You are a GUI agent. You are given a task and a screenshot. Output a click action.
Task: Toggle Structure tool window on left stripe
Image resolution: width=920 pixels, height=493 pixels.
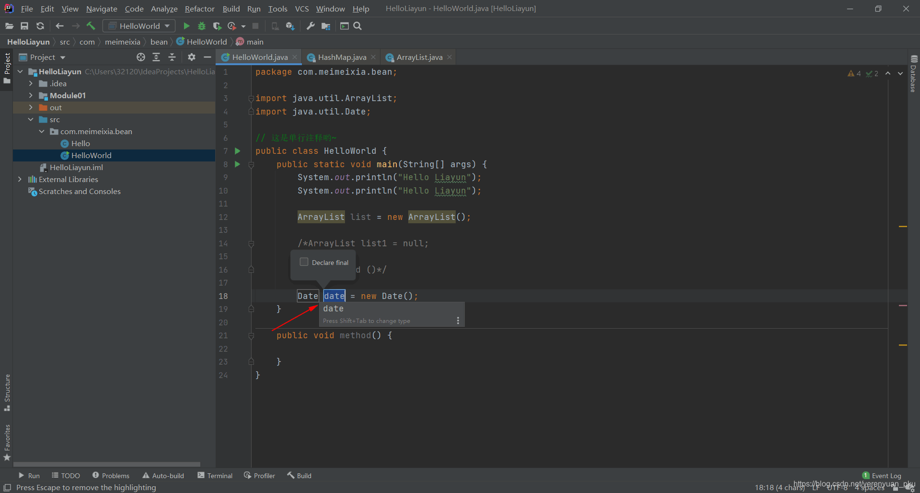point(7,393)
